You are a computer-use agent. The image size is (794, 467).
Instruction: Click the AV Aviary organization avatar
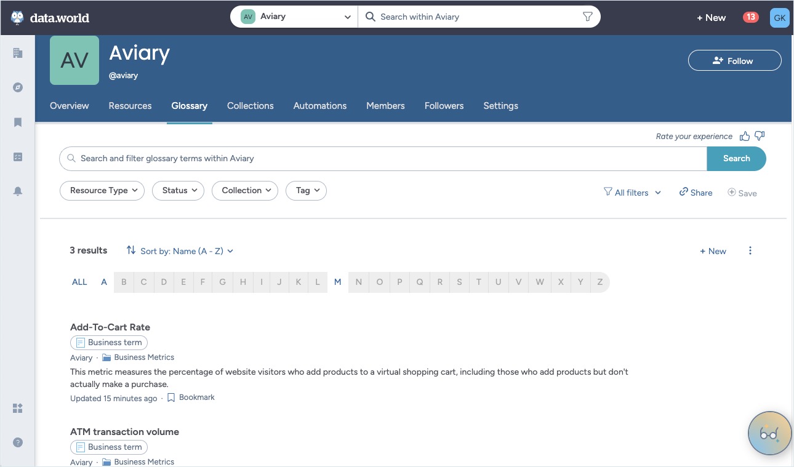[x=74, y=60]
